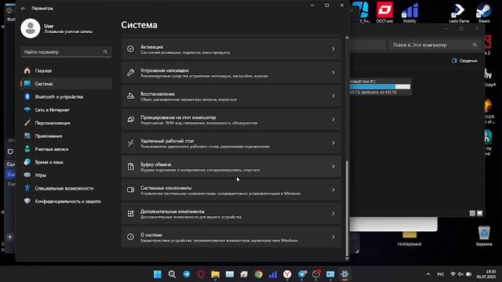The image size is (502, 282).
Task: Open Удаленный рабочий стол settings
Action: coord(231,143)
